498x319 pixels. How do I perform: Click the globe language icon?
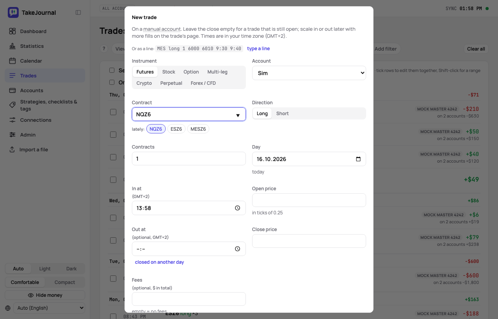(8, 308)
